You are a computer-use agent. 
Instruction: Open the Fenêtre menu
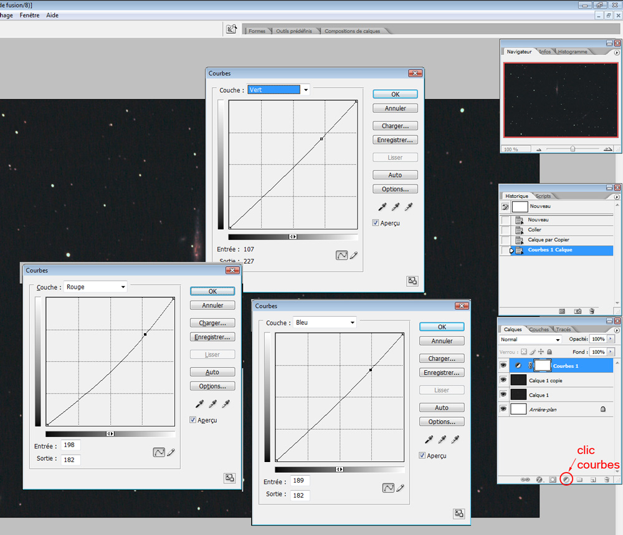29,15
